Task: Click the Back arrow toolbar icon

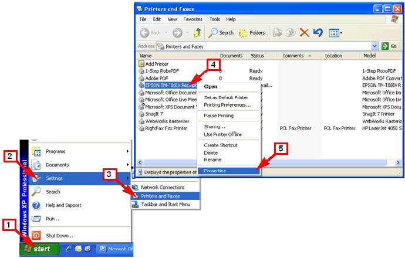Action: (144, 33)
